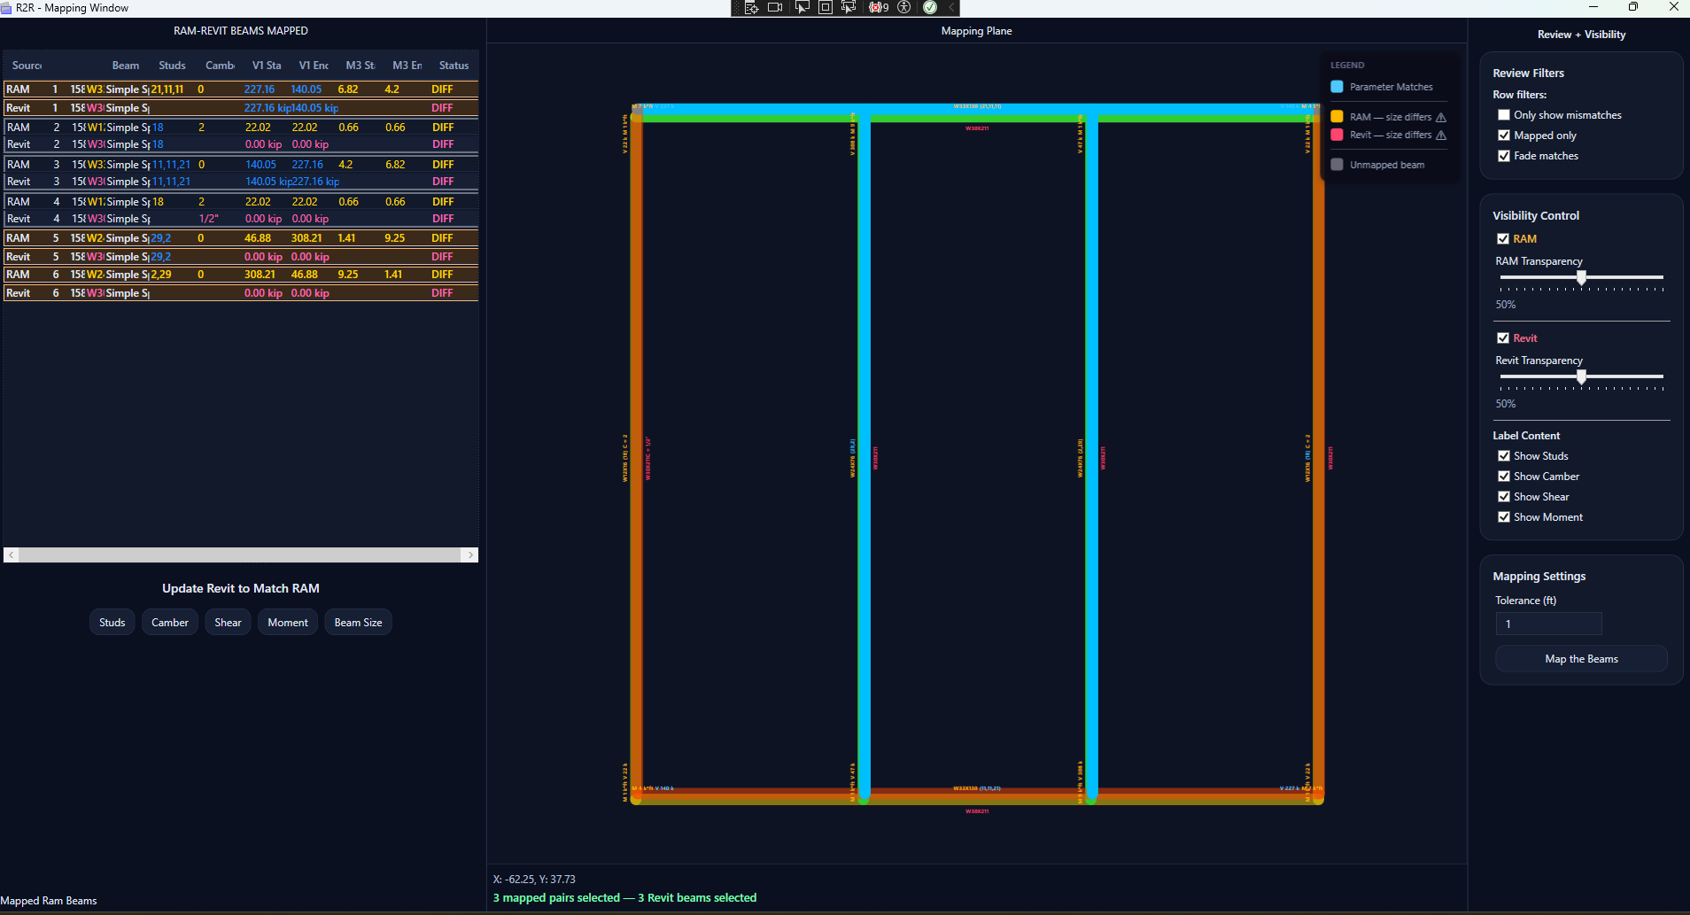Click the Map the Beams button
The width and height of the screenshot is (1690, 915).
point(1581,659)
